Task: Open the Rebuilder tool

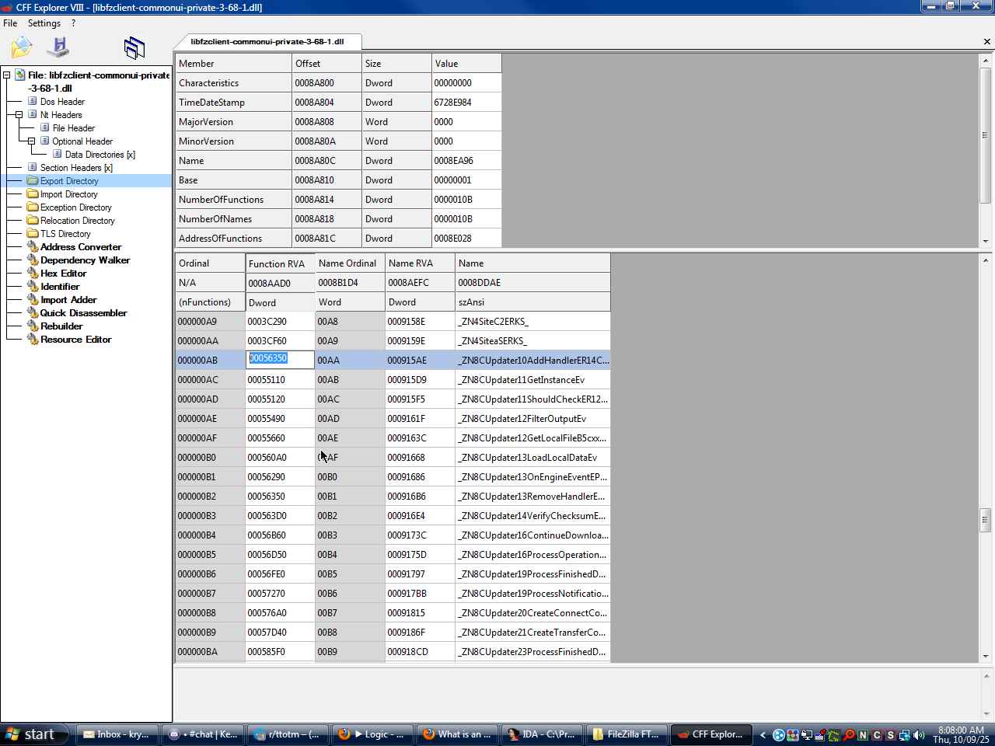Action: (61, 326)
